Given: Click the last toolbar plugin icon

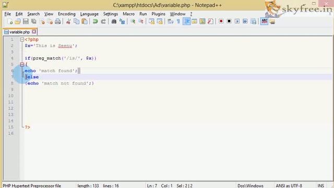Looking at the screenshot, I should click(x=272, y=21).
